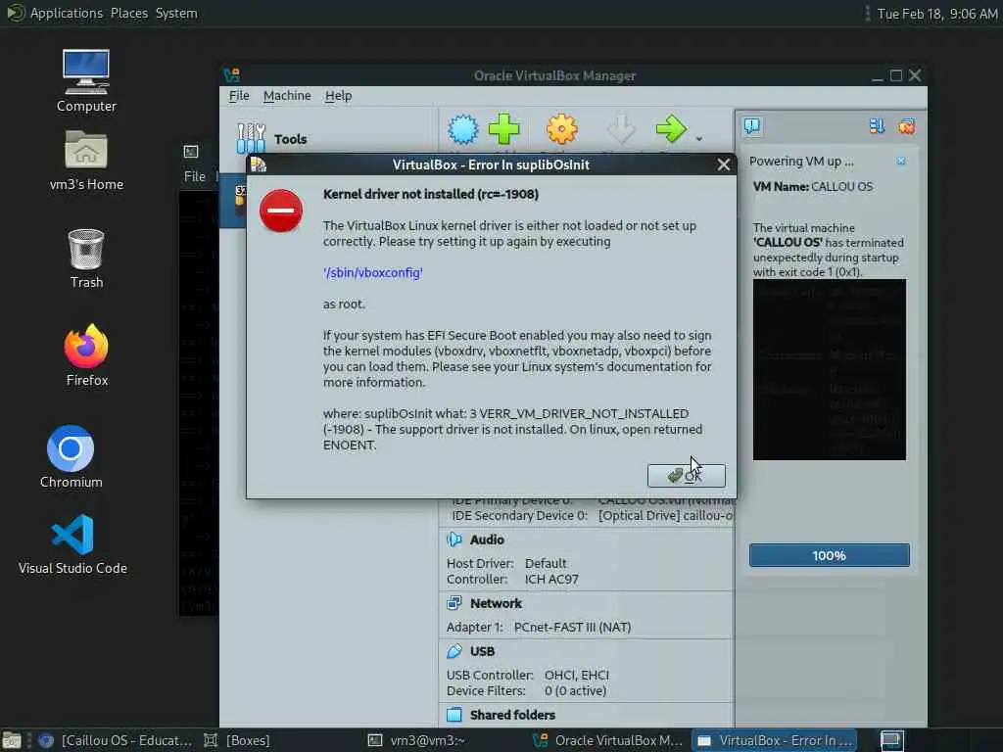The height and width of the screenshot is (752, 1003).
Task: Click the Network section header
Action: coord(496,603)
